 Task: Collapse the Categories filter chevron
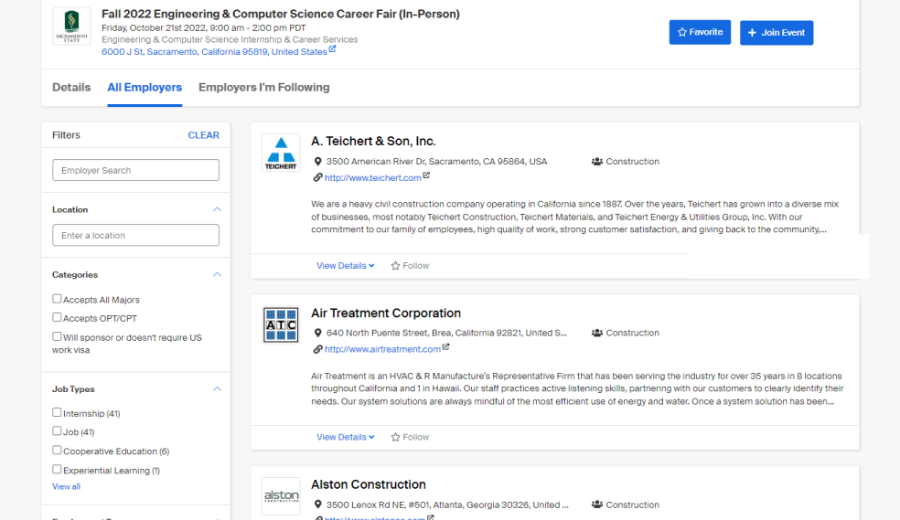click(x=217, y=274)
